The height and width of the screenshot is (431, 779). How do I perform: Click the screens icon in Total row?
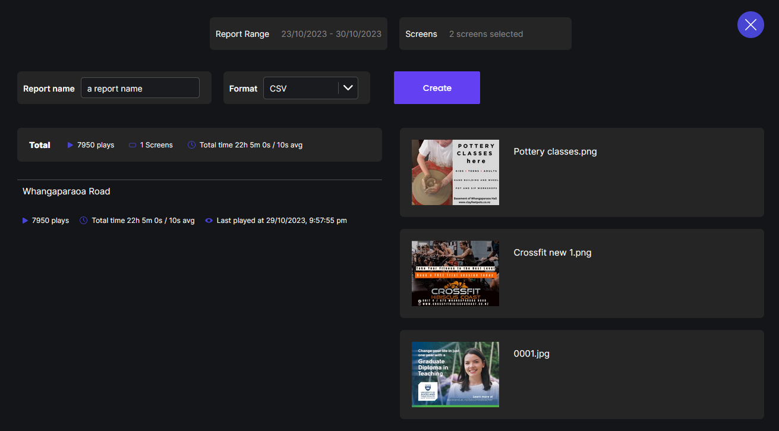coord(133,145)
